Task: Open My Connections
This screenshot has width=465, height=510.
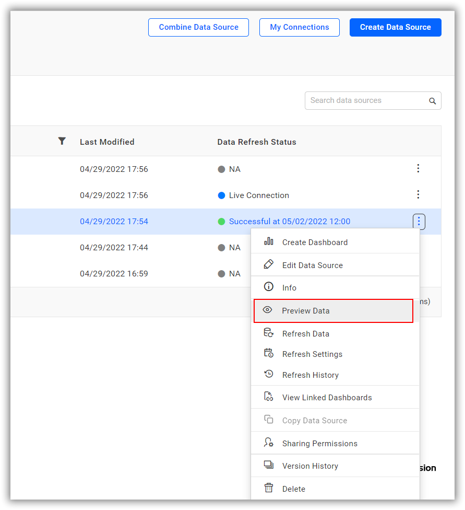Action: [299, 27]
